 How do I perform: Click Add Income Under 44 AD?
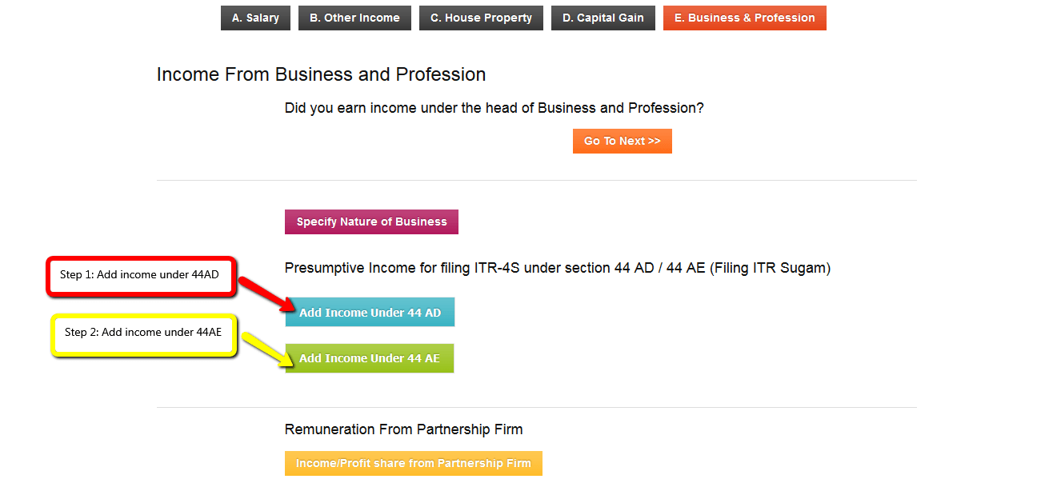[x=370, y=313]
